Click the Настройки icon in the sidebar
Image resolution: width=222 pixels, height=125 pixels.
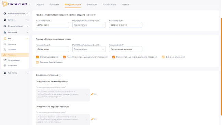[x=5, y=66]
